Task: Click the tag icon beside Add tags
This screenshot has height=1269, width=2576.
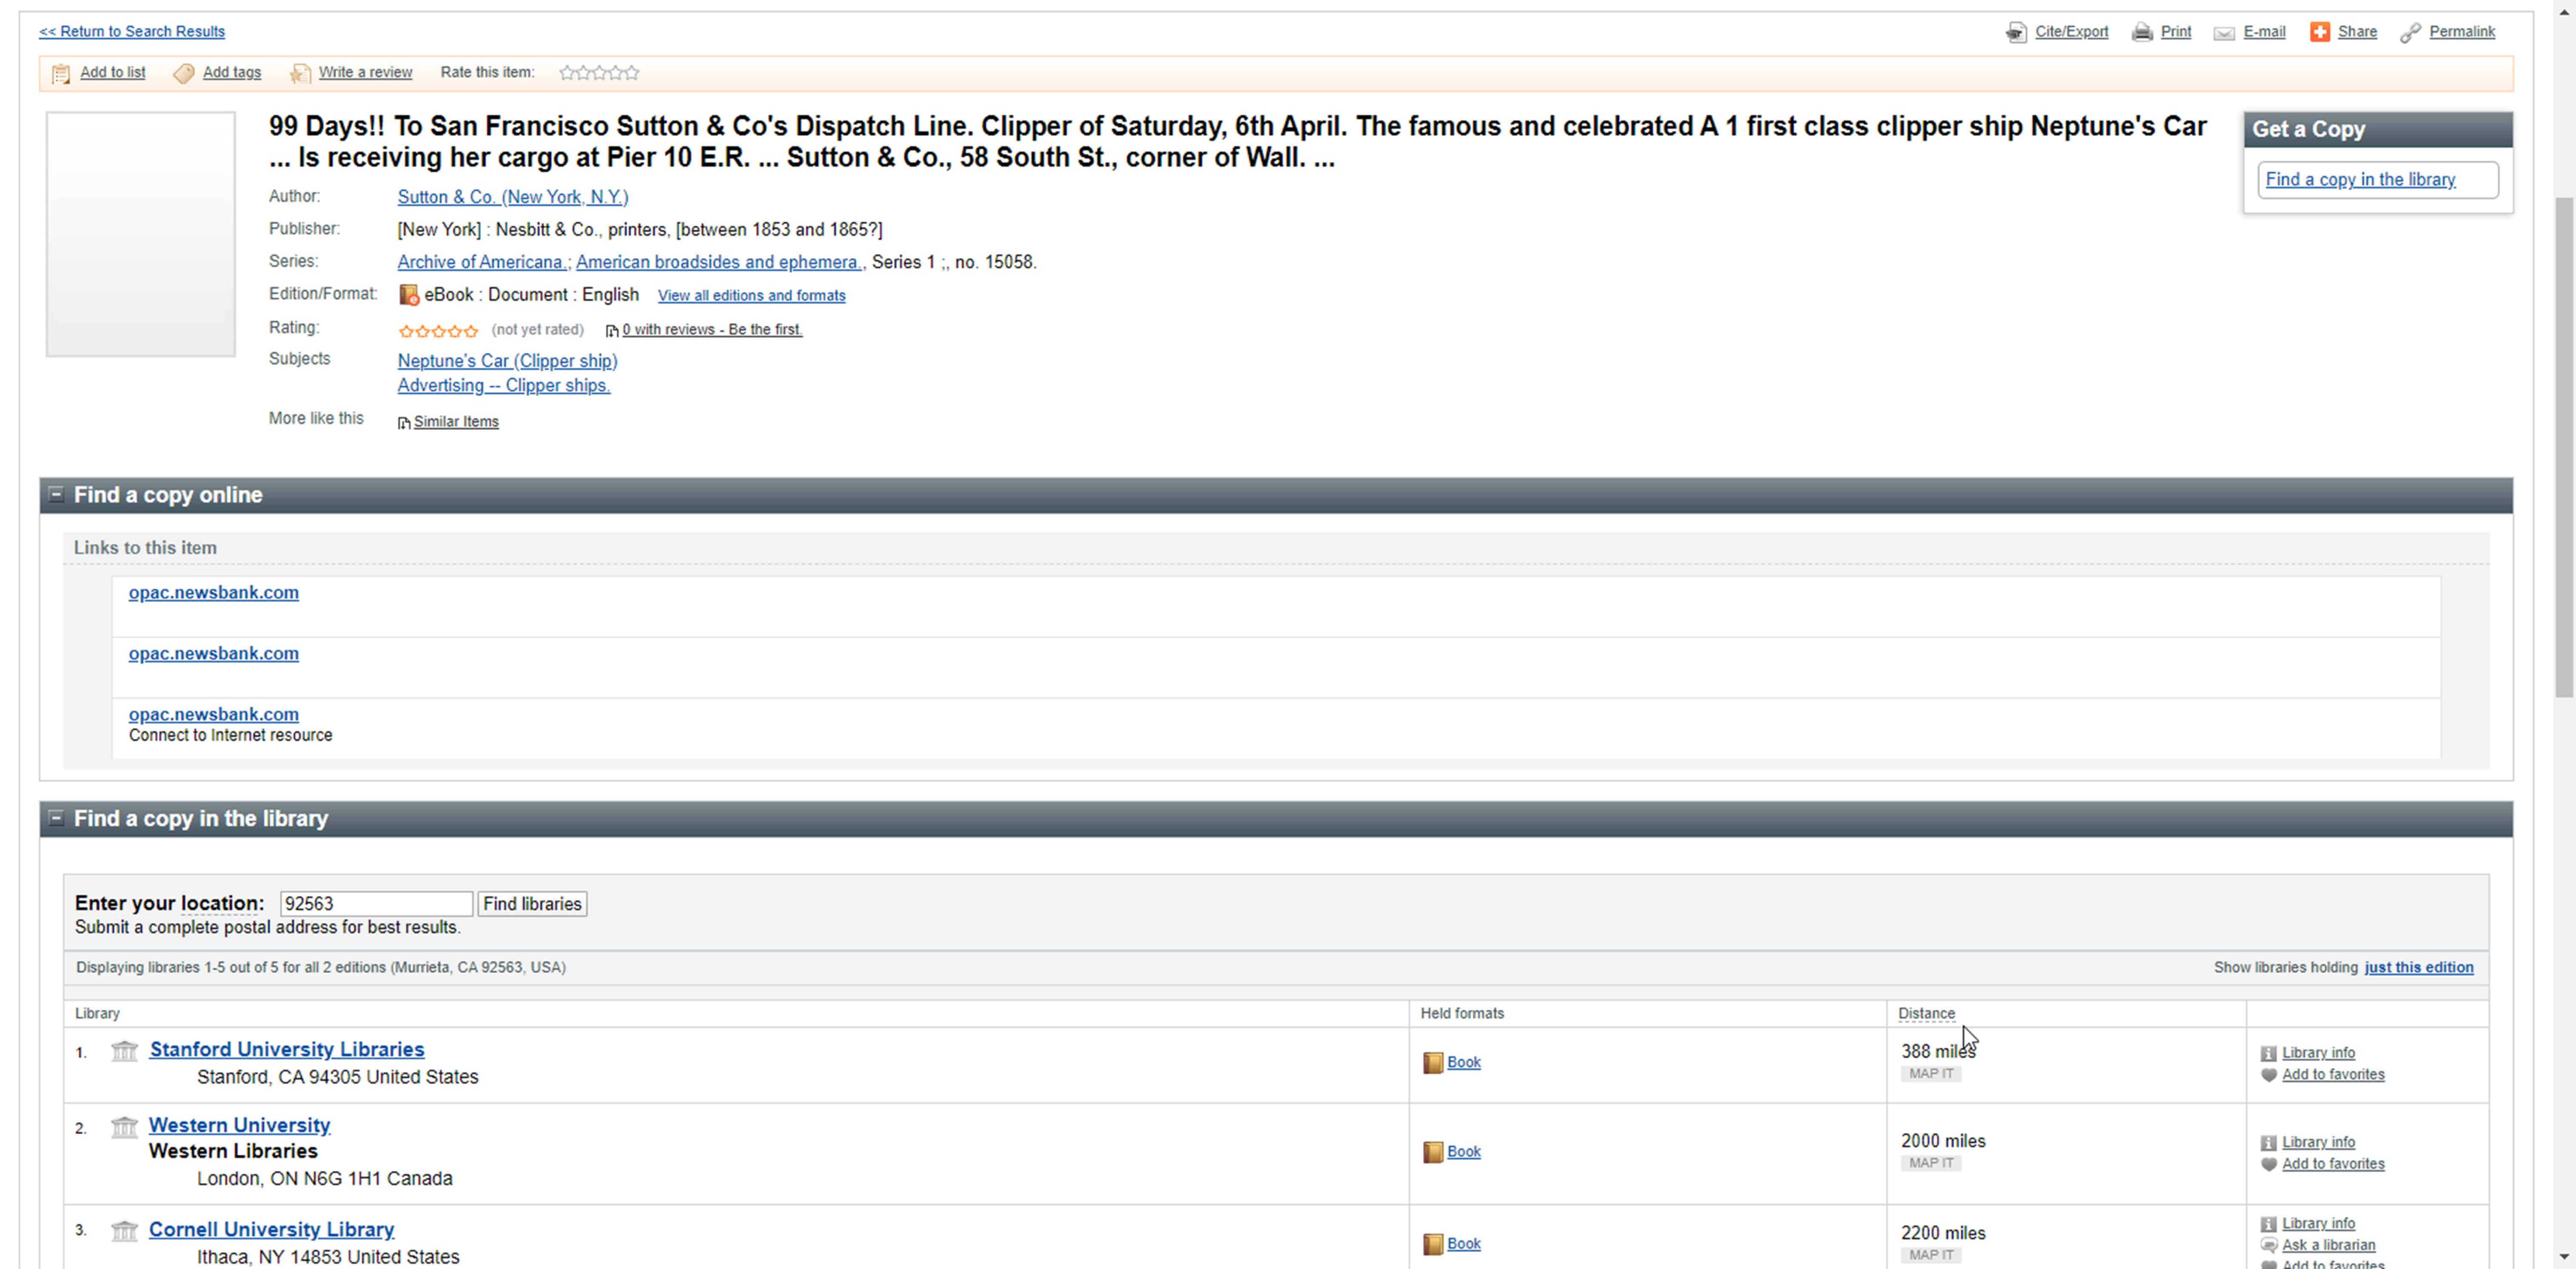Action: [x=184, y=73]
